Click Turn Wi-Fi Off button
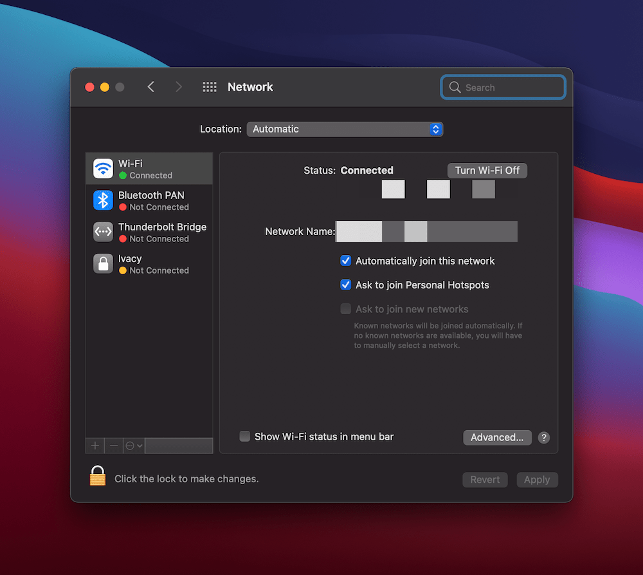The width and height of the screenshot is (643, 575). coord(487,171)
